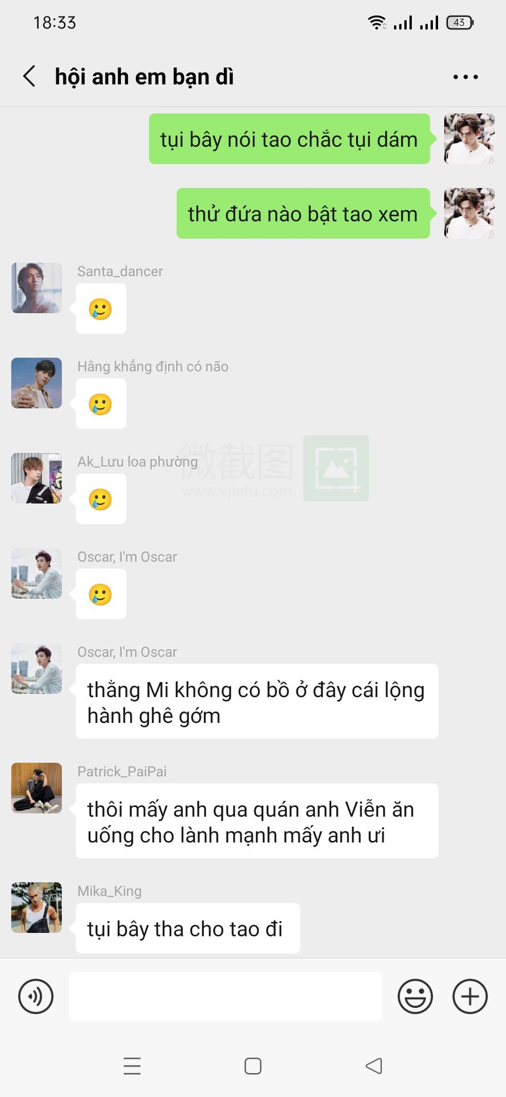The height and width of the screenshot is (1097, 506).
Task: Open the emoji sticker picker
Action: [415, 996]
